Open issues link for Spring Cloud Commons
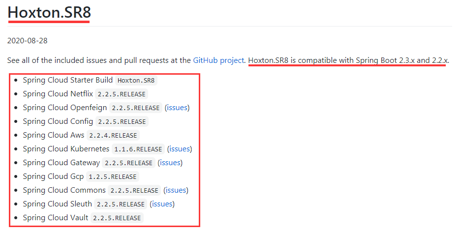Viewport: 462px width, 232px height. 176,190
